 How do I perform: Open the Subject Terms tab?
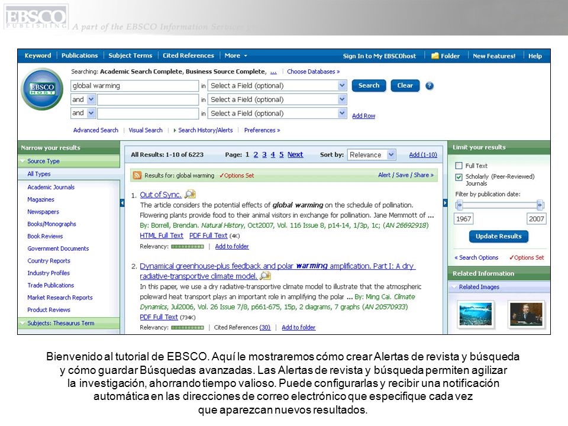130,56
